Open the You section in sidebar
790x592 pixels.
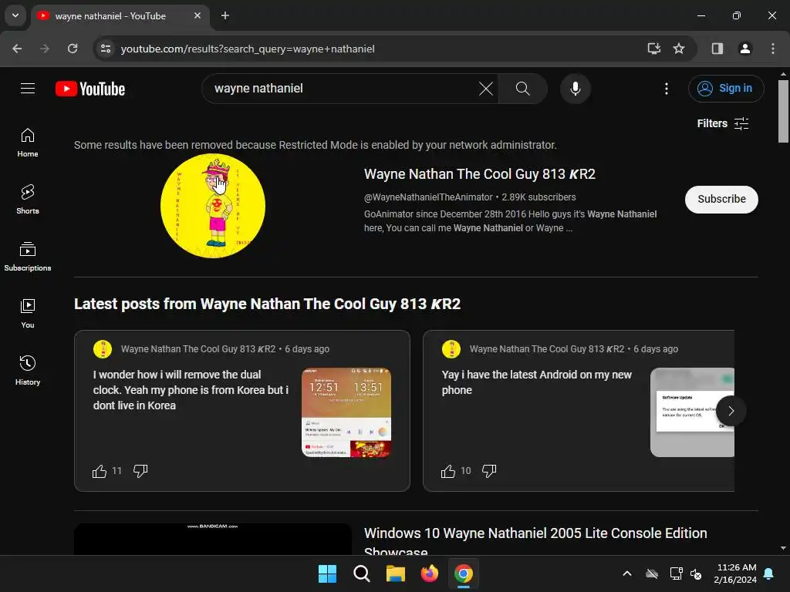tap(28, 313)
